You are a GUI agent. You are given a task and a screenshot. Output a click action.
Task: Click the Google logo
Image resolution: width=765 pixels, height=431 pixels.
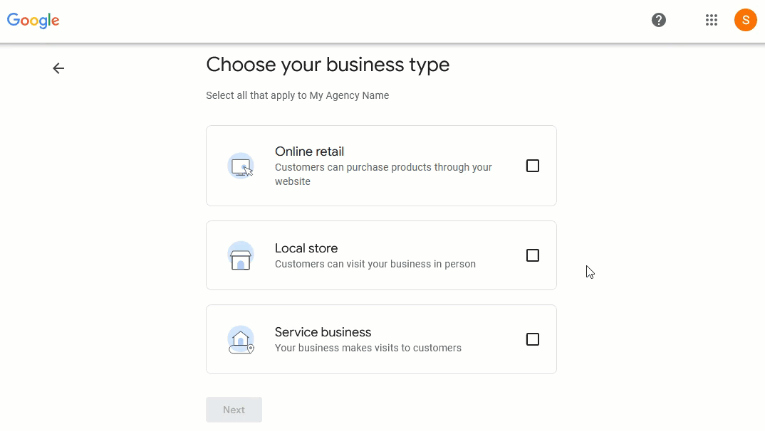click(x=33, y=21)
